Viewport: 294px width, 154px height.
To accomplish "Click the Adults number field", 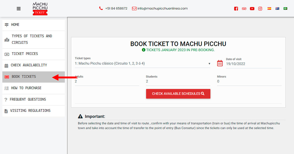I will pyautogui.click(x=107, y=81).
